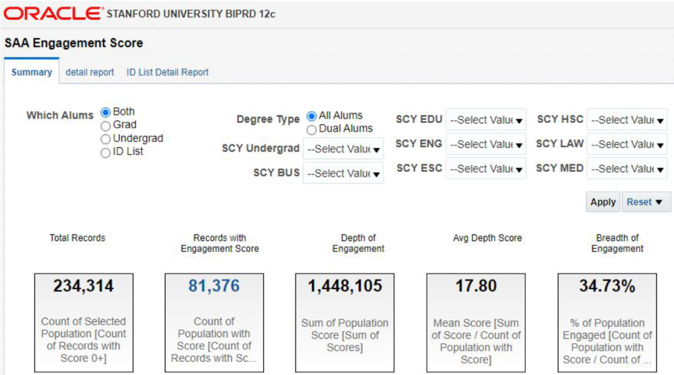This screenshot has height=375, width=674.
Task: Select All Alums degree type
Action: click(312, 116)
